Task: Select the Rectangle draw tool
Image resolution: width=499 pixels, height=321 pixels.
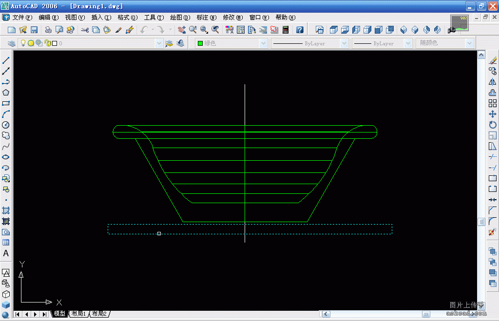Action: click(6, 103)
